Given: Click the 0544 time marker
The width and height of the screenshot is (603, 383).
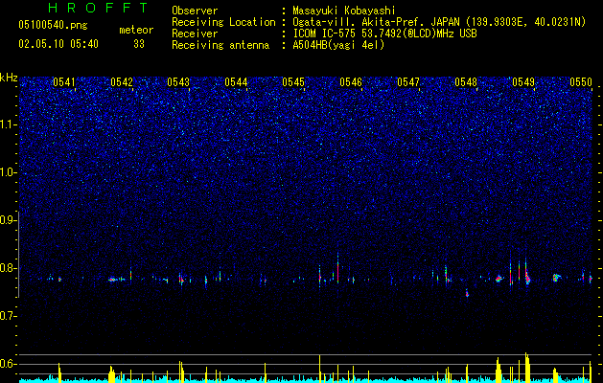Looking at the screenshot, I should click(x=236, y=81).
